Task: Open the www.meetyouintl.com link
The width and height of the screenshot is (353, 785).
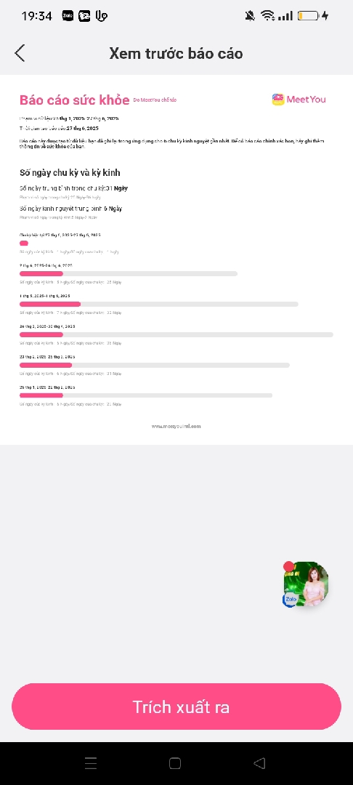Action: (176, 427)
